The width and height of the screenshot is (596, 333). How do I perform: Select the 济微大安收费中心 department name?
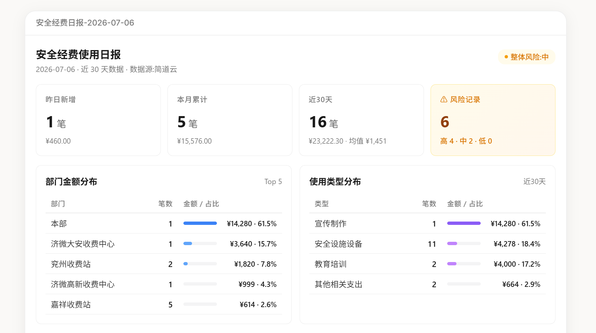click(x=83, y=244)
